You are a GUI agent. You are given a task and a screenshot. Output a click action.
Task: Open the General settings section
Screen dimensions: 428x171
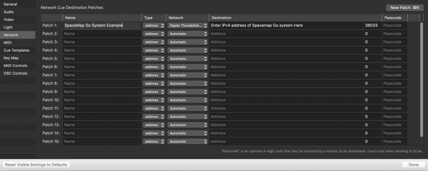[x=18, y=4]
